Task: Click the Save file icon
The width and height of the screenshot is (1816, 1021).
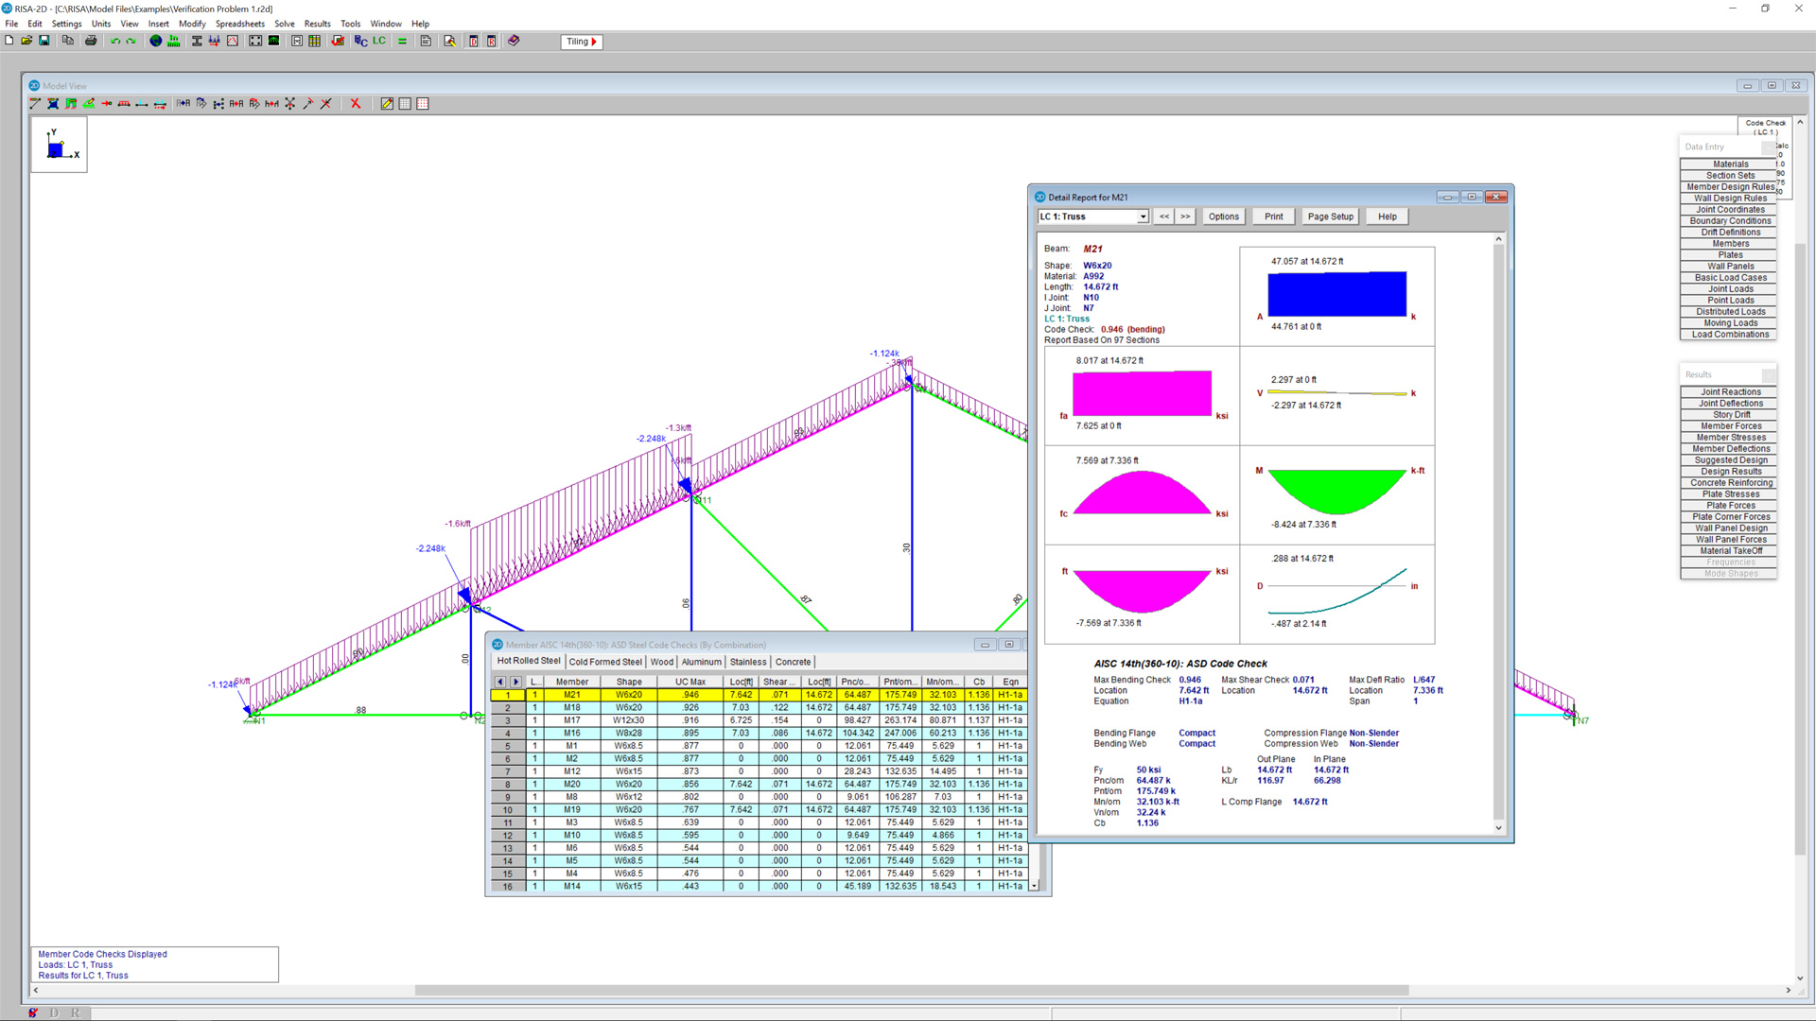Action: tap(44, 41)
